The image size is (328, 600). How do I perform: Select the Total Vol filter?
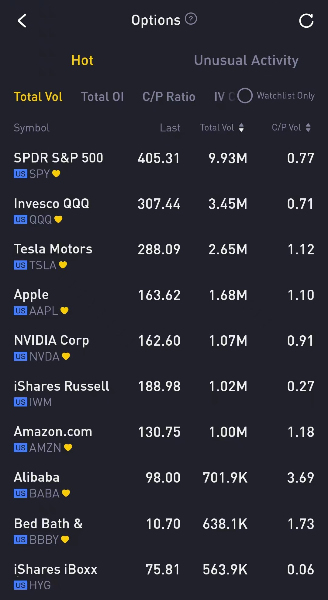38,97
